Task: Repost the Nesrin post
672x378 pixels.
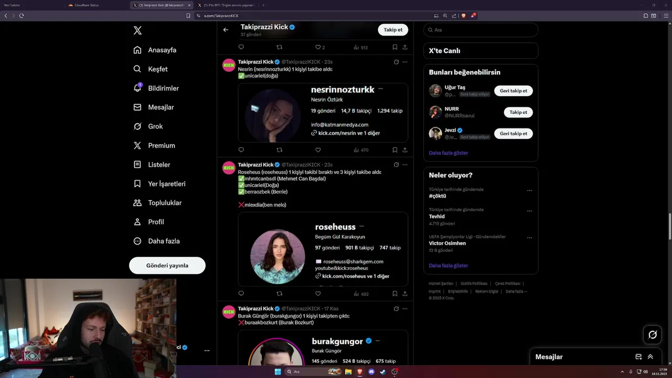Action: tap(279, 150)
